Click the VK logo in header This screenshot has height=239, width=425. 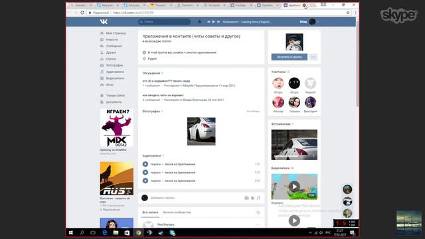point(104,22)
